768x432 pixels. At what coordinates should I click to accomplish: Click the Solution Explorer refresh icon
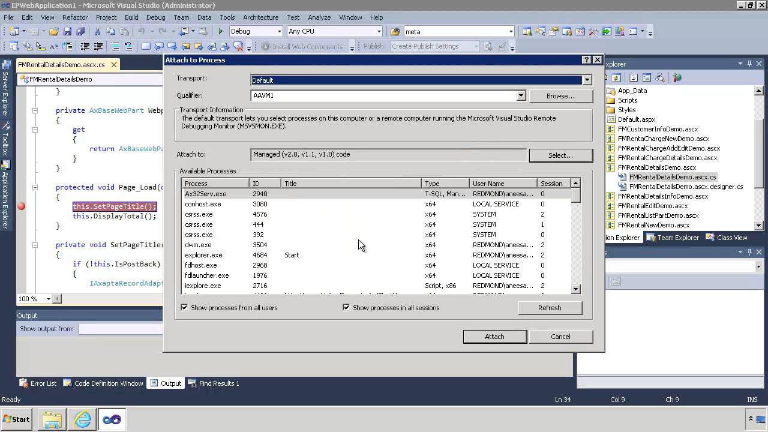tap(616, 77)
